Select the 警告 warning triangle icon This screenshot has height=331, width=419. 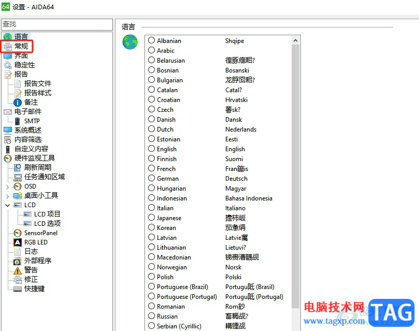[18, 270]
